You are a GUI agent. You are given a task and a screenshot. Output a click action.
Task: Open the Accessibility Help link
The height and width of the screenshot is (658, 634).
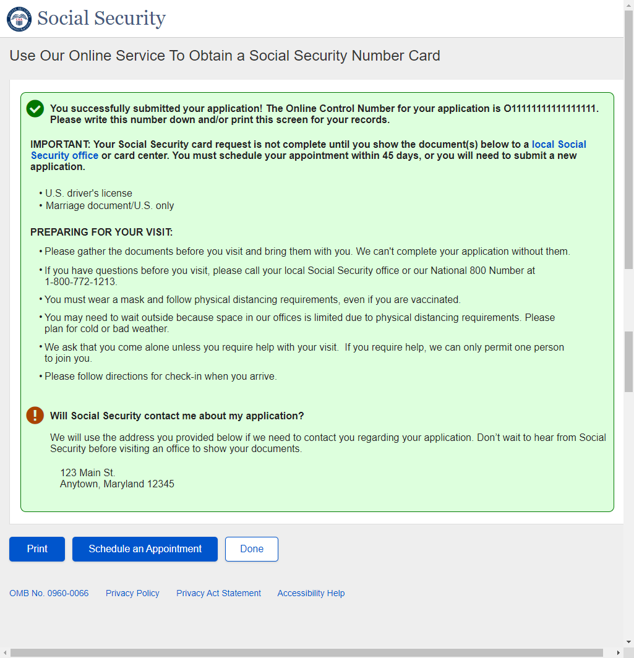tap(311, 593)
